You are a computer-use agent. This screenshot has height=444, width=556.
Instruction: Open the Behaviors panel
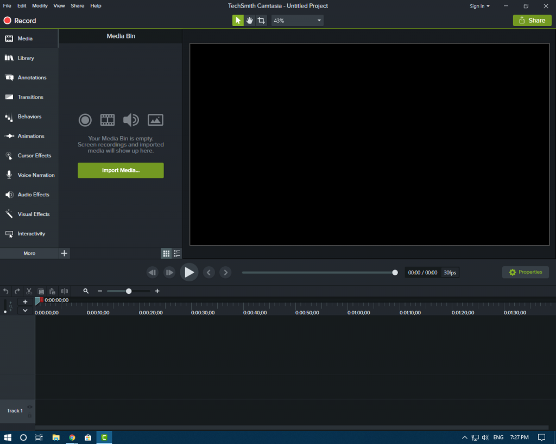point(29,117)
